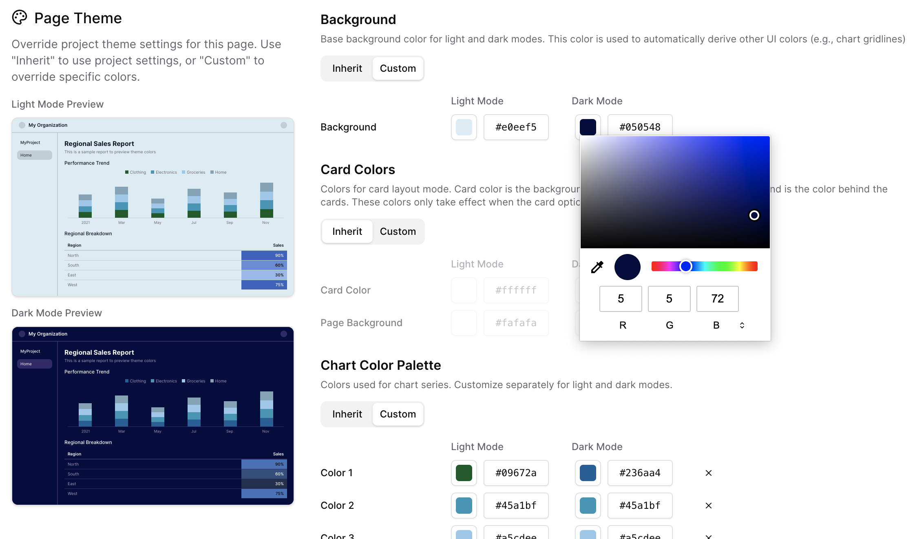Select the eyedropper tool in the color picker
This screenshot has height=539, width=915.
tap(597, 267)
